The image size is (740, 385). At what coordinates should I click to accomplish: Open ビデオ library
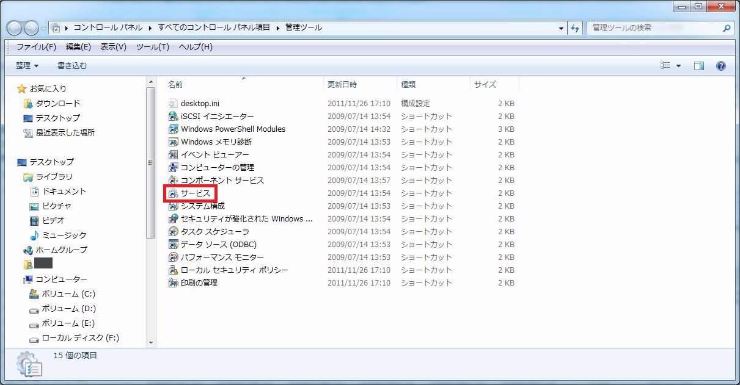pyautogui.click(x=47, y=221)
